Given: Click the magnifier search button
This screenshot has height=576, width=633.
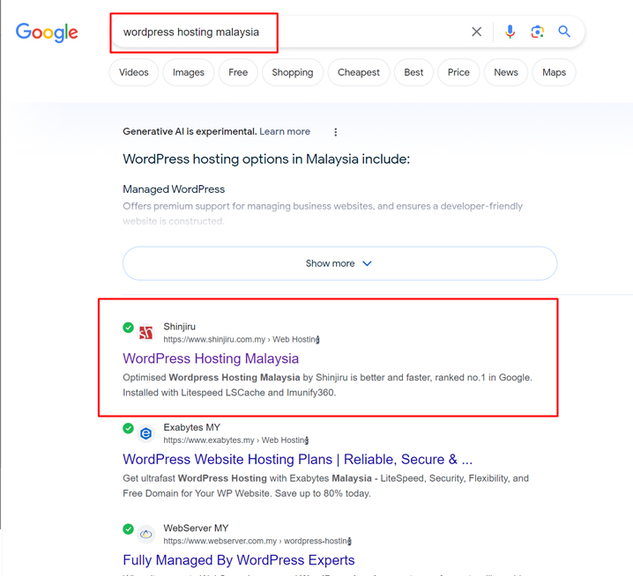Looking at the screenshot, I should [x=564, y=32].
